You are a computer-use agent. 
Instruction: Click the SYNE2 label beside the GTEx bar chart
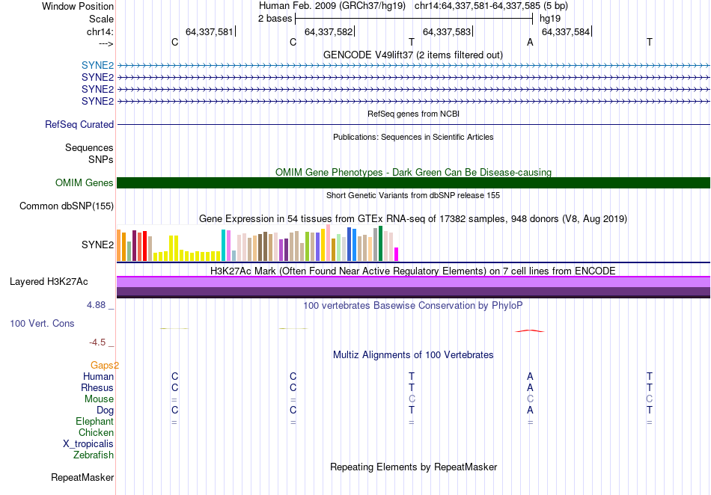(x=97, y=245)
